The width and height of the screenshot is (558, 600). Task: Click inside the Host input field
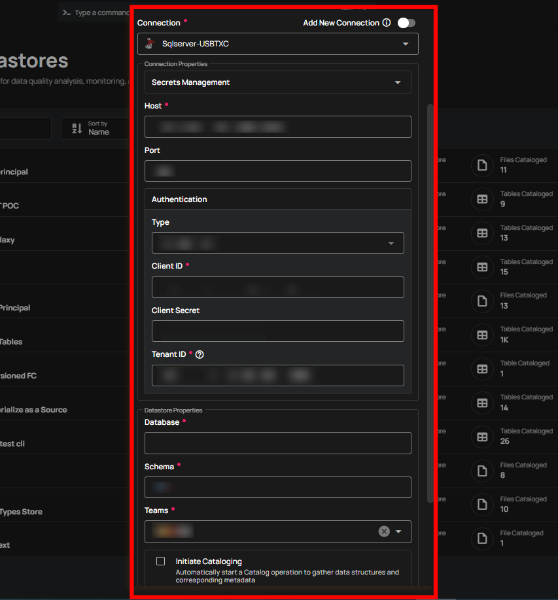[x=277, y=126]
